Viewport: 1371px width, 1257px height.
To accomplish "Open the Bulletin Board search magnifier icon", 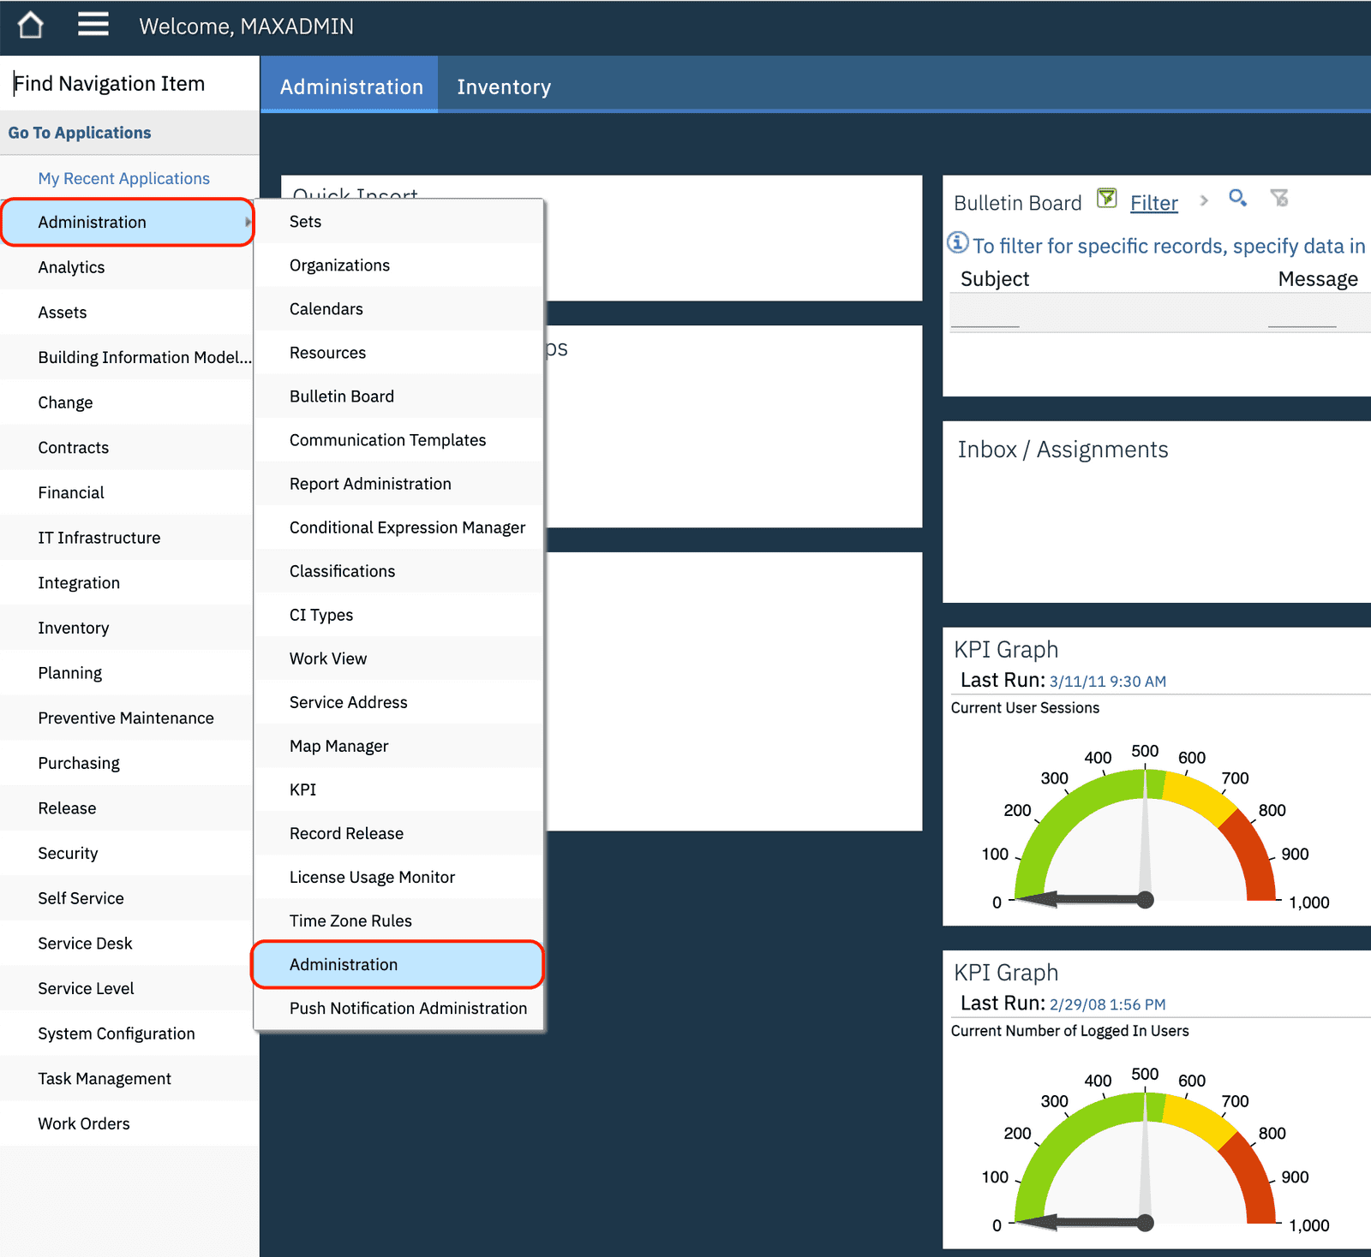I will [1237, 199].
